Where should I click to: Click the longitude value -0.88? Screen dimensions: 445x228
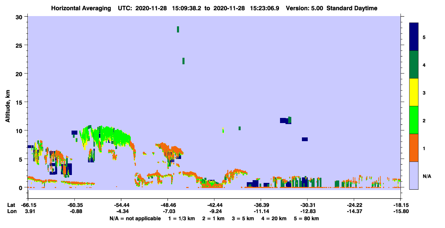(x=75, y=211)
